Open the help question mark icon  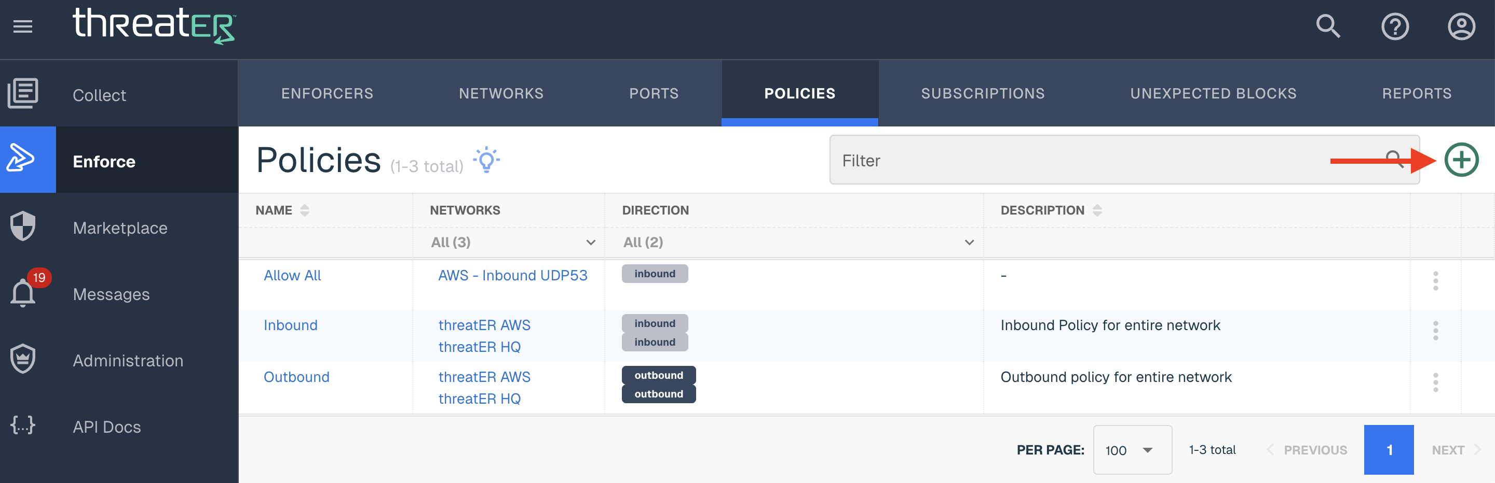(x=1395, y=26)
